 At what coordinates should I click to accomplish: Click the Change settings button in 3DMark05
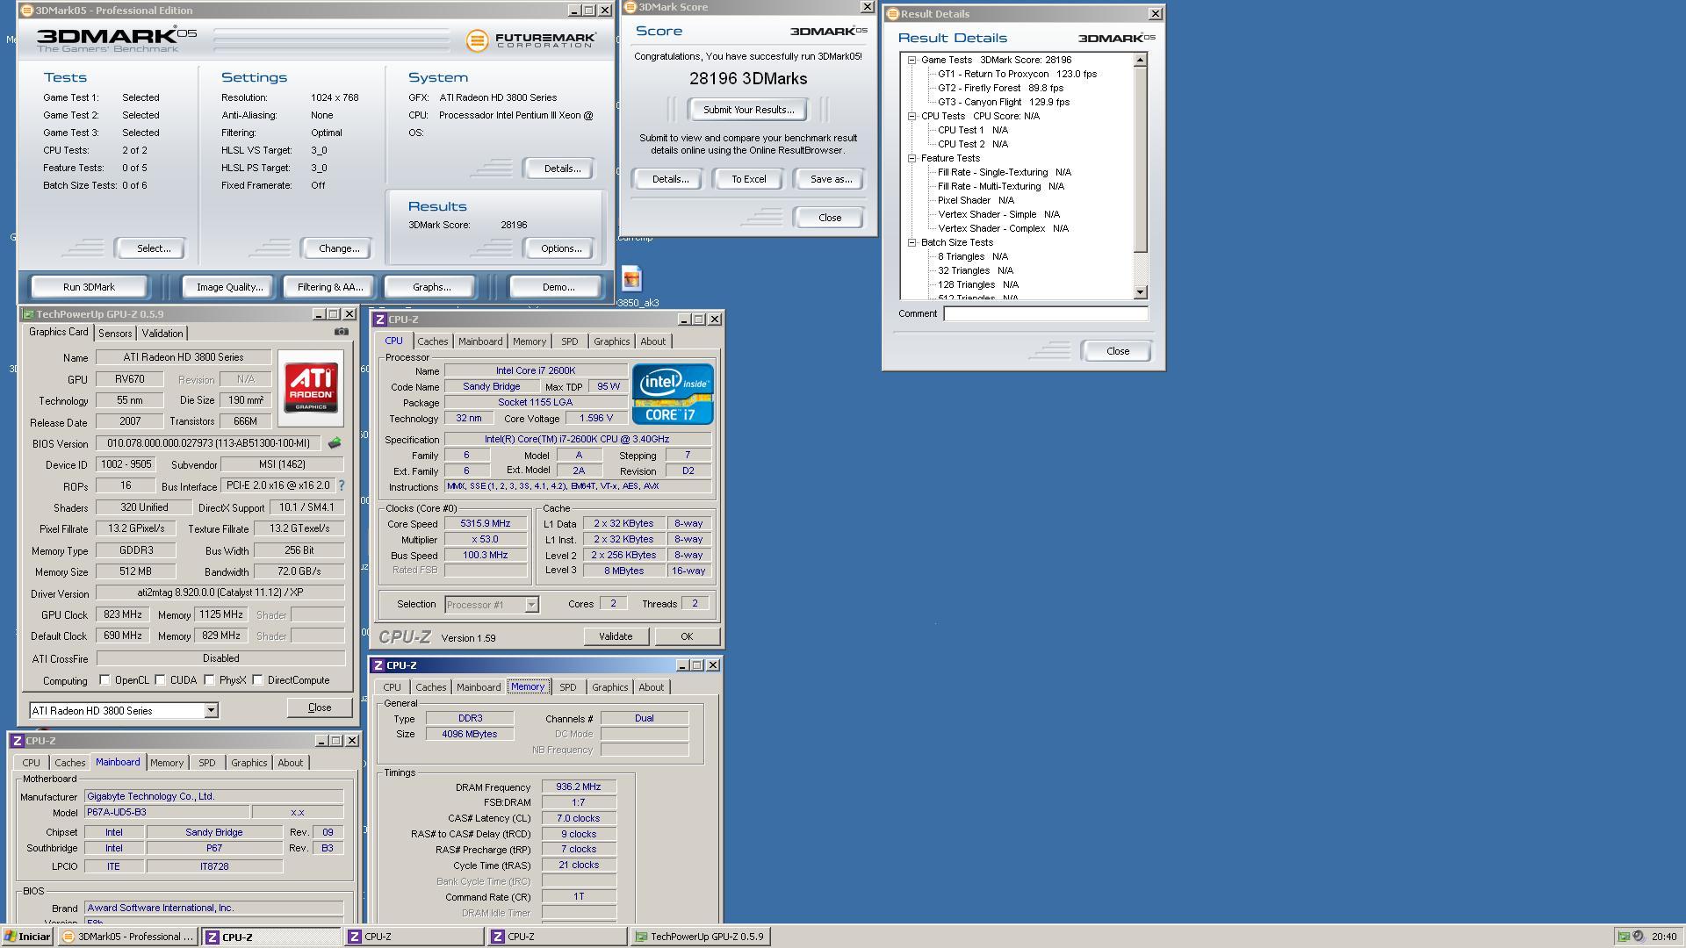pos(339,248)
